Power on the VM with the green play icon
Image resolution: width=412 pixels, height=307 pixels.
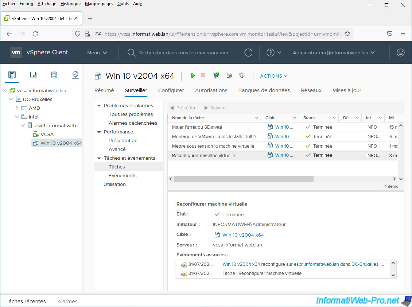tap(193, 76)
